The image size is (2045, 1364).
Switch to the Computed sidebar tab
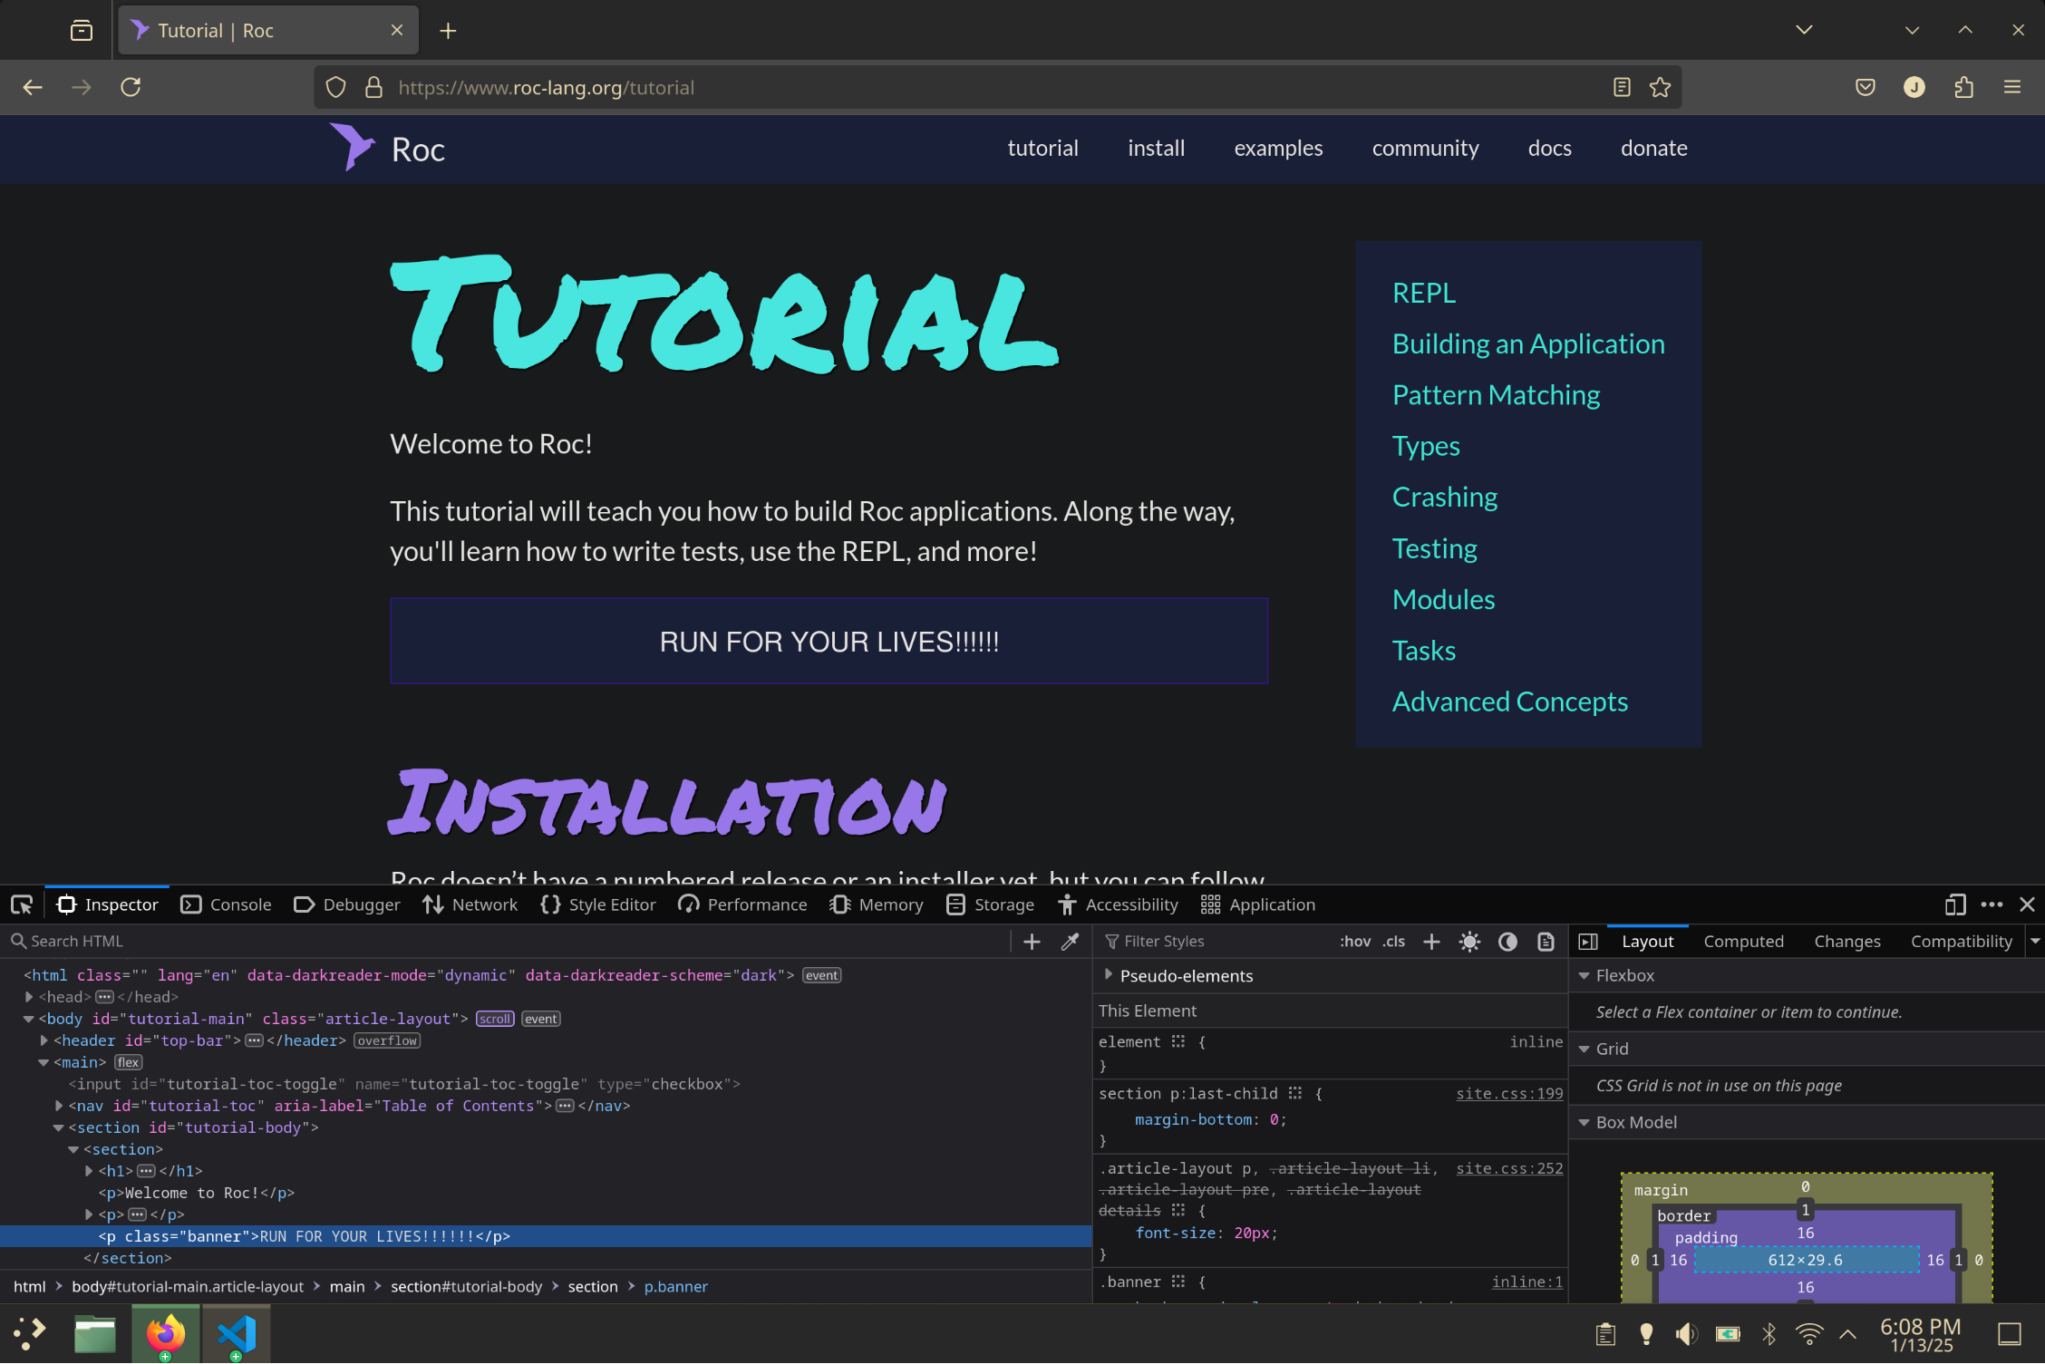coord(1743,942)
